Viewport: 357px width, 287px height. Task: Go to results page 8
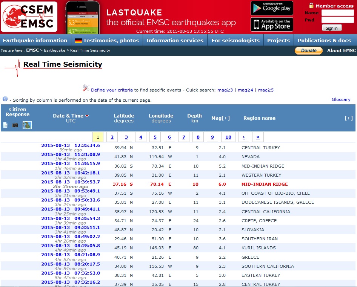coord(198,137)
